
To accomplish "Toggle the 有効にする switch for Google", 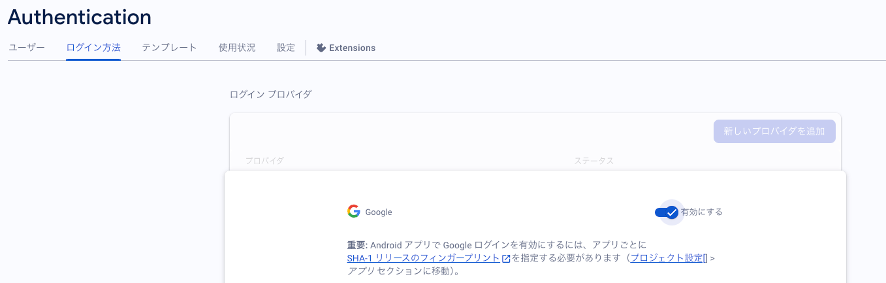I will point(667,212).
